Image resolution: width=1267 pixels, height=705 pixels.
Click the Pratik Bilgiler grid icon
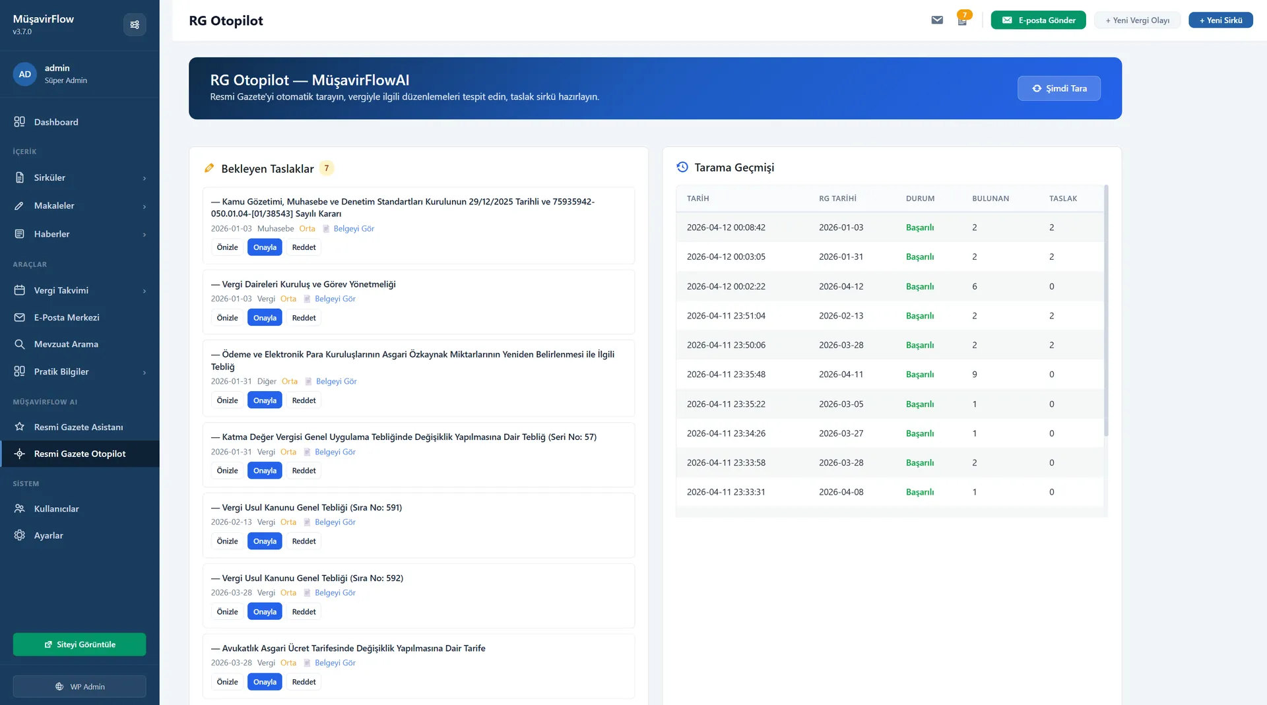20,371
